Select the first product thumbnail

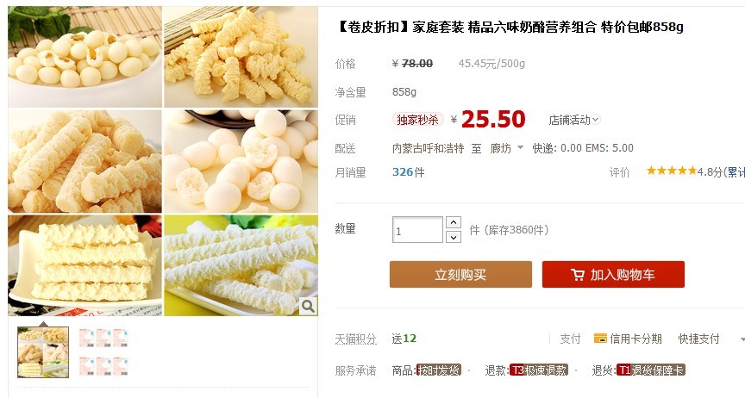pyautogui.click(x=43, y=352)
